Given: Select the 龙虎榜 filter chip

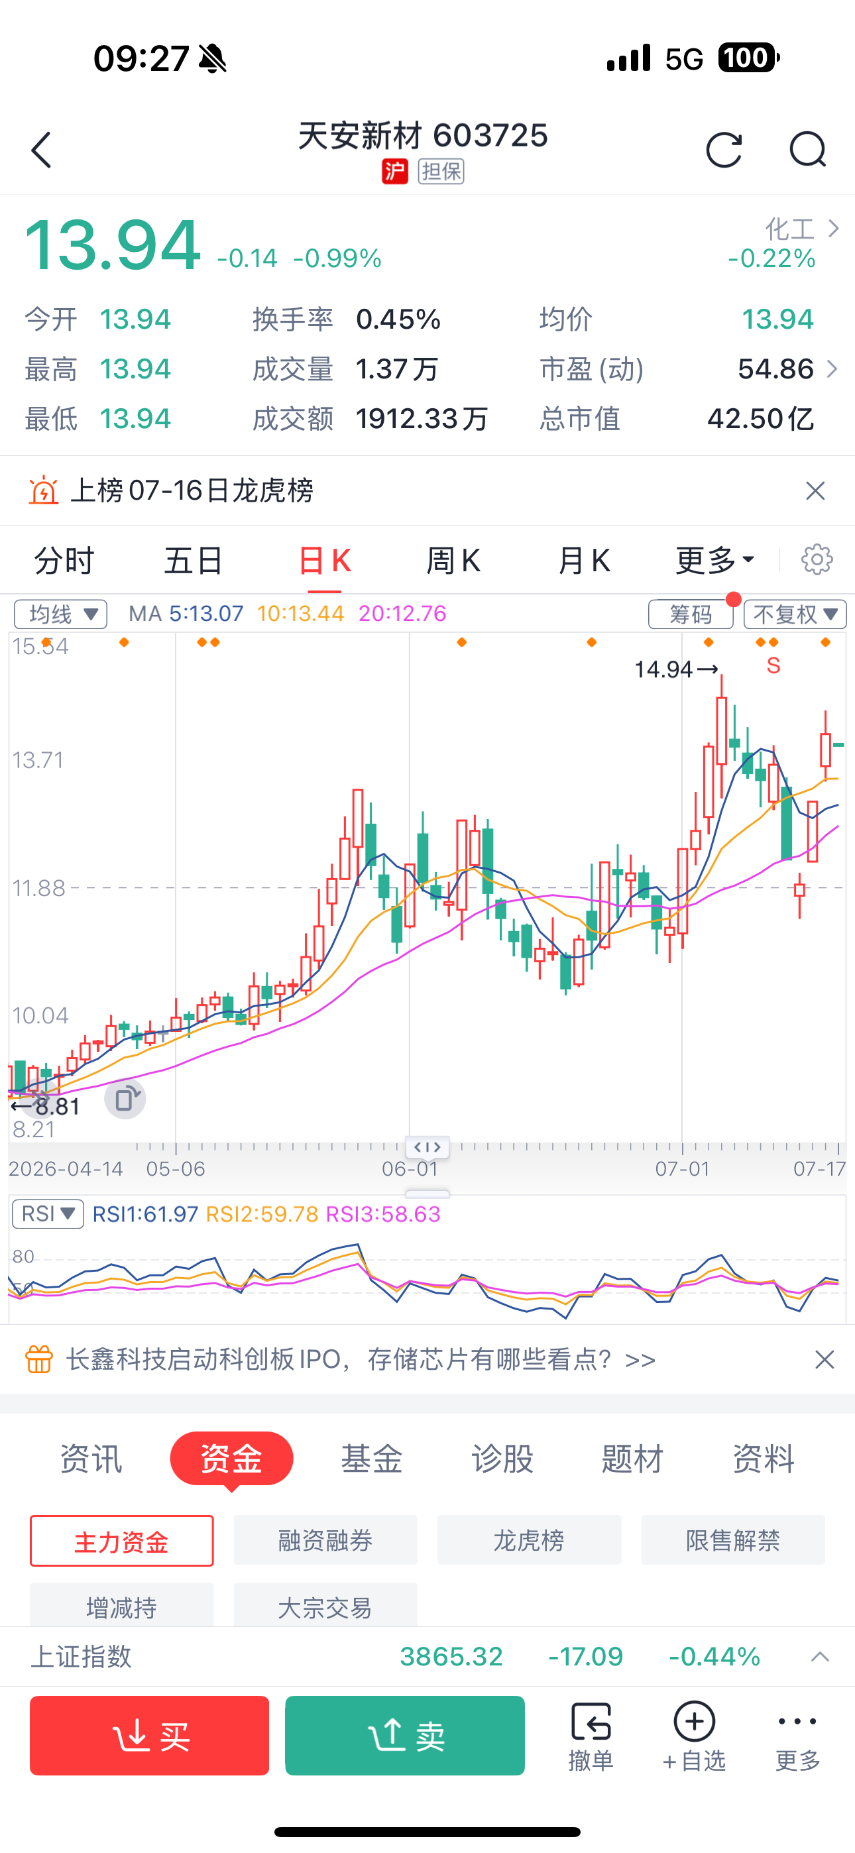Looking at the screenshot, I should [529, 1540].
